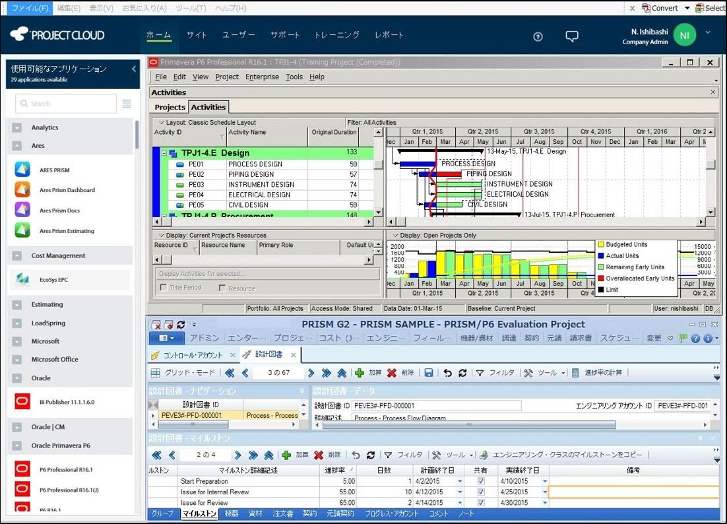The width and height of the screenshot is (727, 524).
Task: Click the progress calculation calculator icon
Action: tap(575, 373)
